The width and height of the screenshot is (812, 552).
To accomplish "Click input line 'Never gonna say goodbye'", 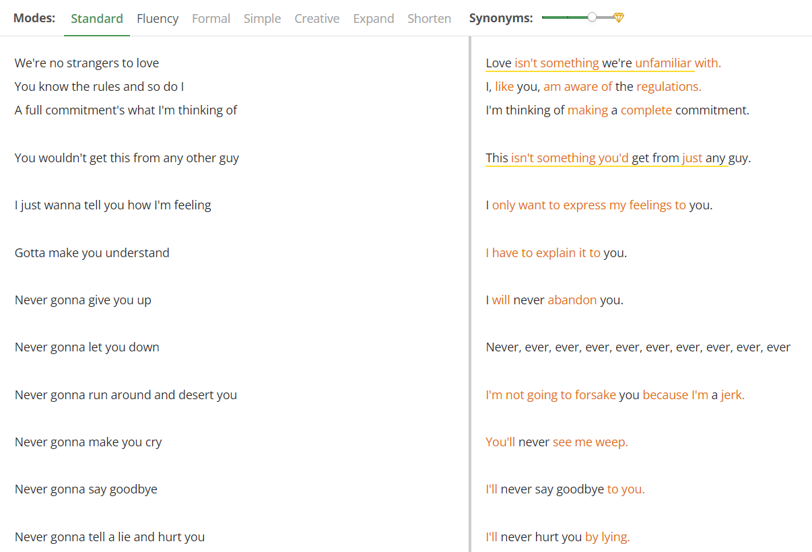I will click(x=86, y=489).
